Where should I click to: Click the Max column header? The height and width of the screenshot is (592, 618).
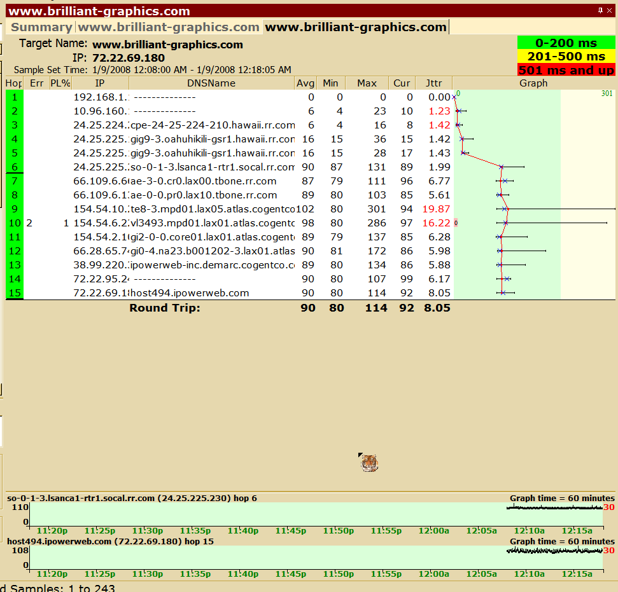click(367, 83)
